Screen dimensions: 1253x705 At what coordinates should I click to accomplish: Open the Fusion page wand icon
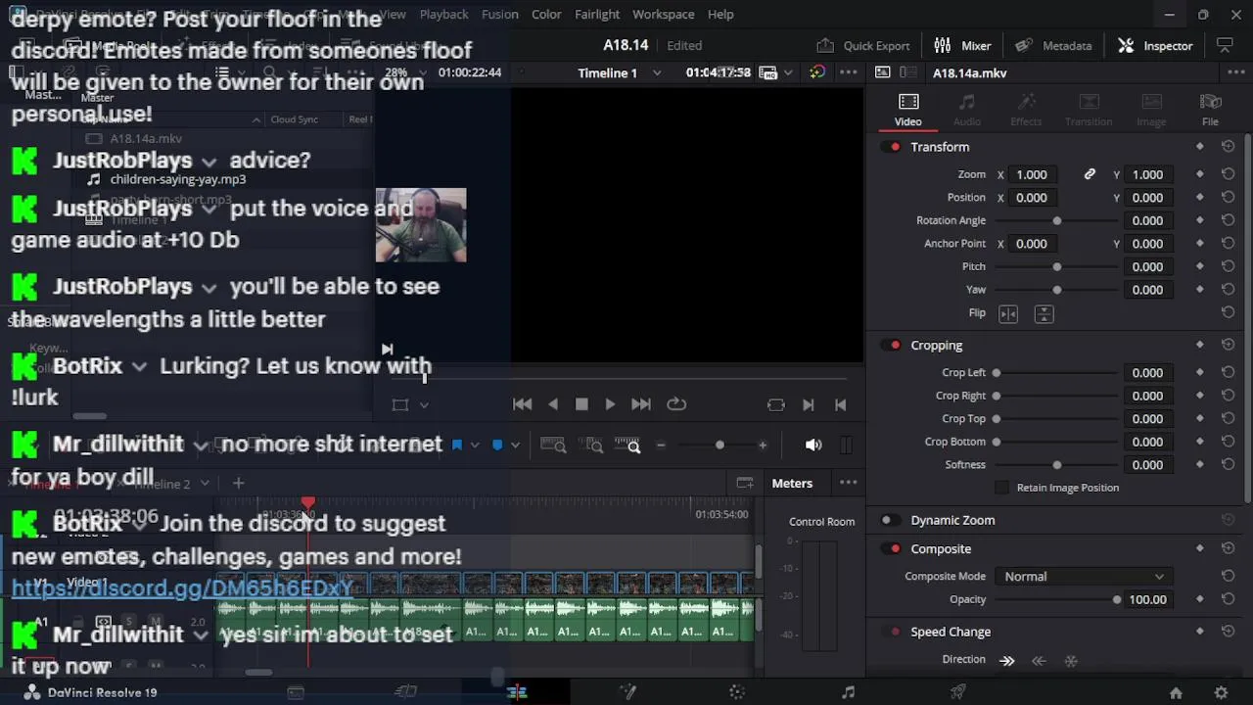[x=627, y=692]
